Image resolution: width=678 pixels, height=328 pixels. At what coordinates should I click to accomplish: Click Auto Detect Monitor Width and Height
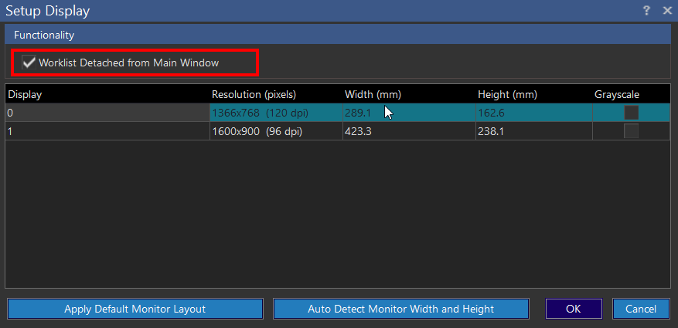tap(400, 309)
